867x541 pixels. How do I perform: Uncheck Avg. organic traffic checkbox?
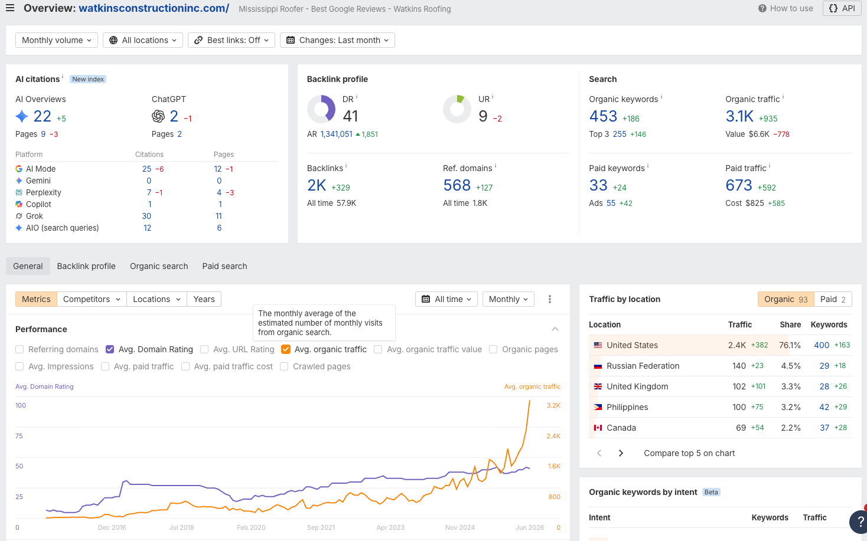[286, 349]
